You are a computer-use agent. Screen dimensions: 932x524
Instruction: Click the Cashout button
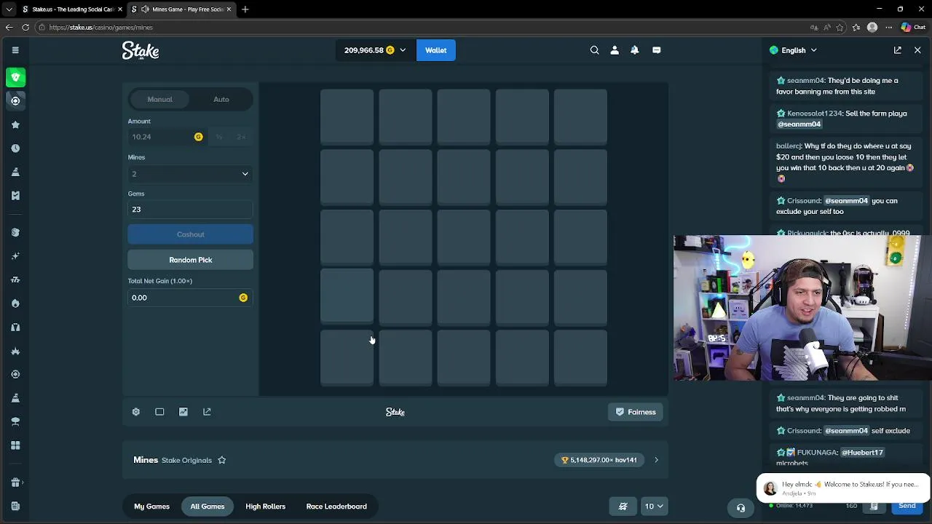click(x=190, y=234)
